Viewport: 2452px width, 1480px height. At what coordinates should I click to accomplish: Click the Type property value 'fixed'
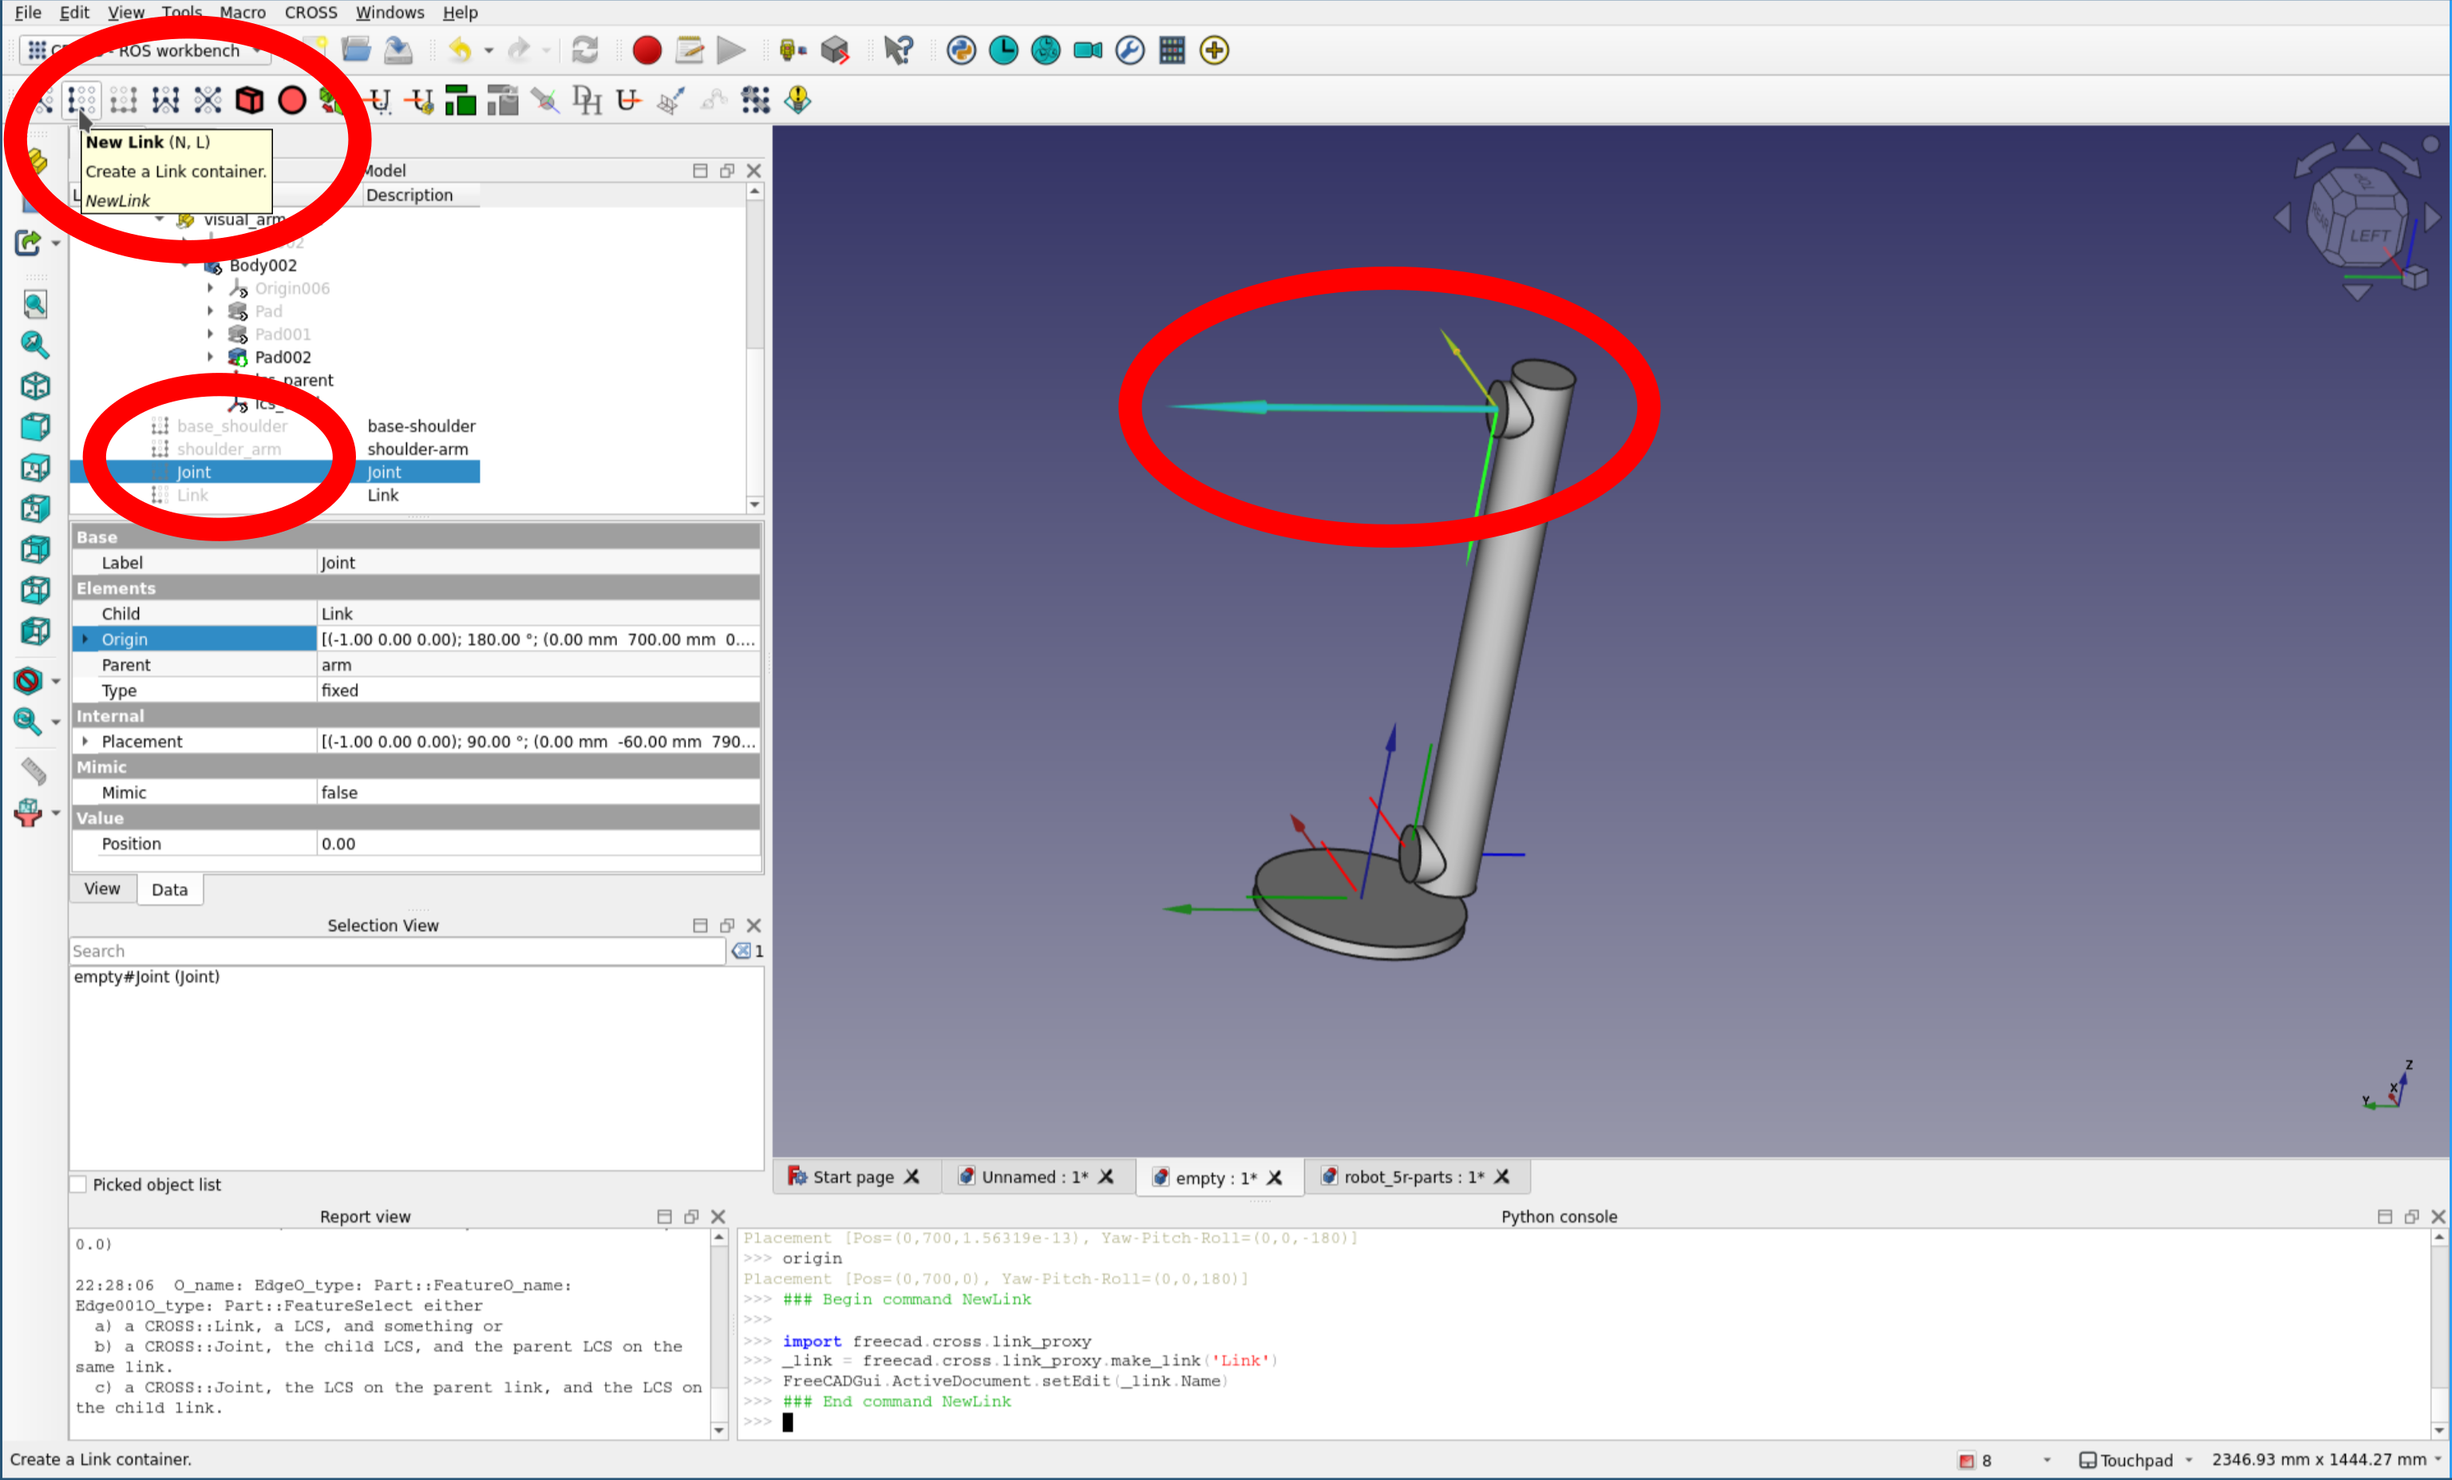(540, 690)
